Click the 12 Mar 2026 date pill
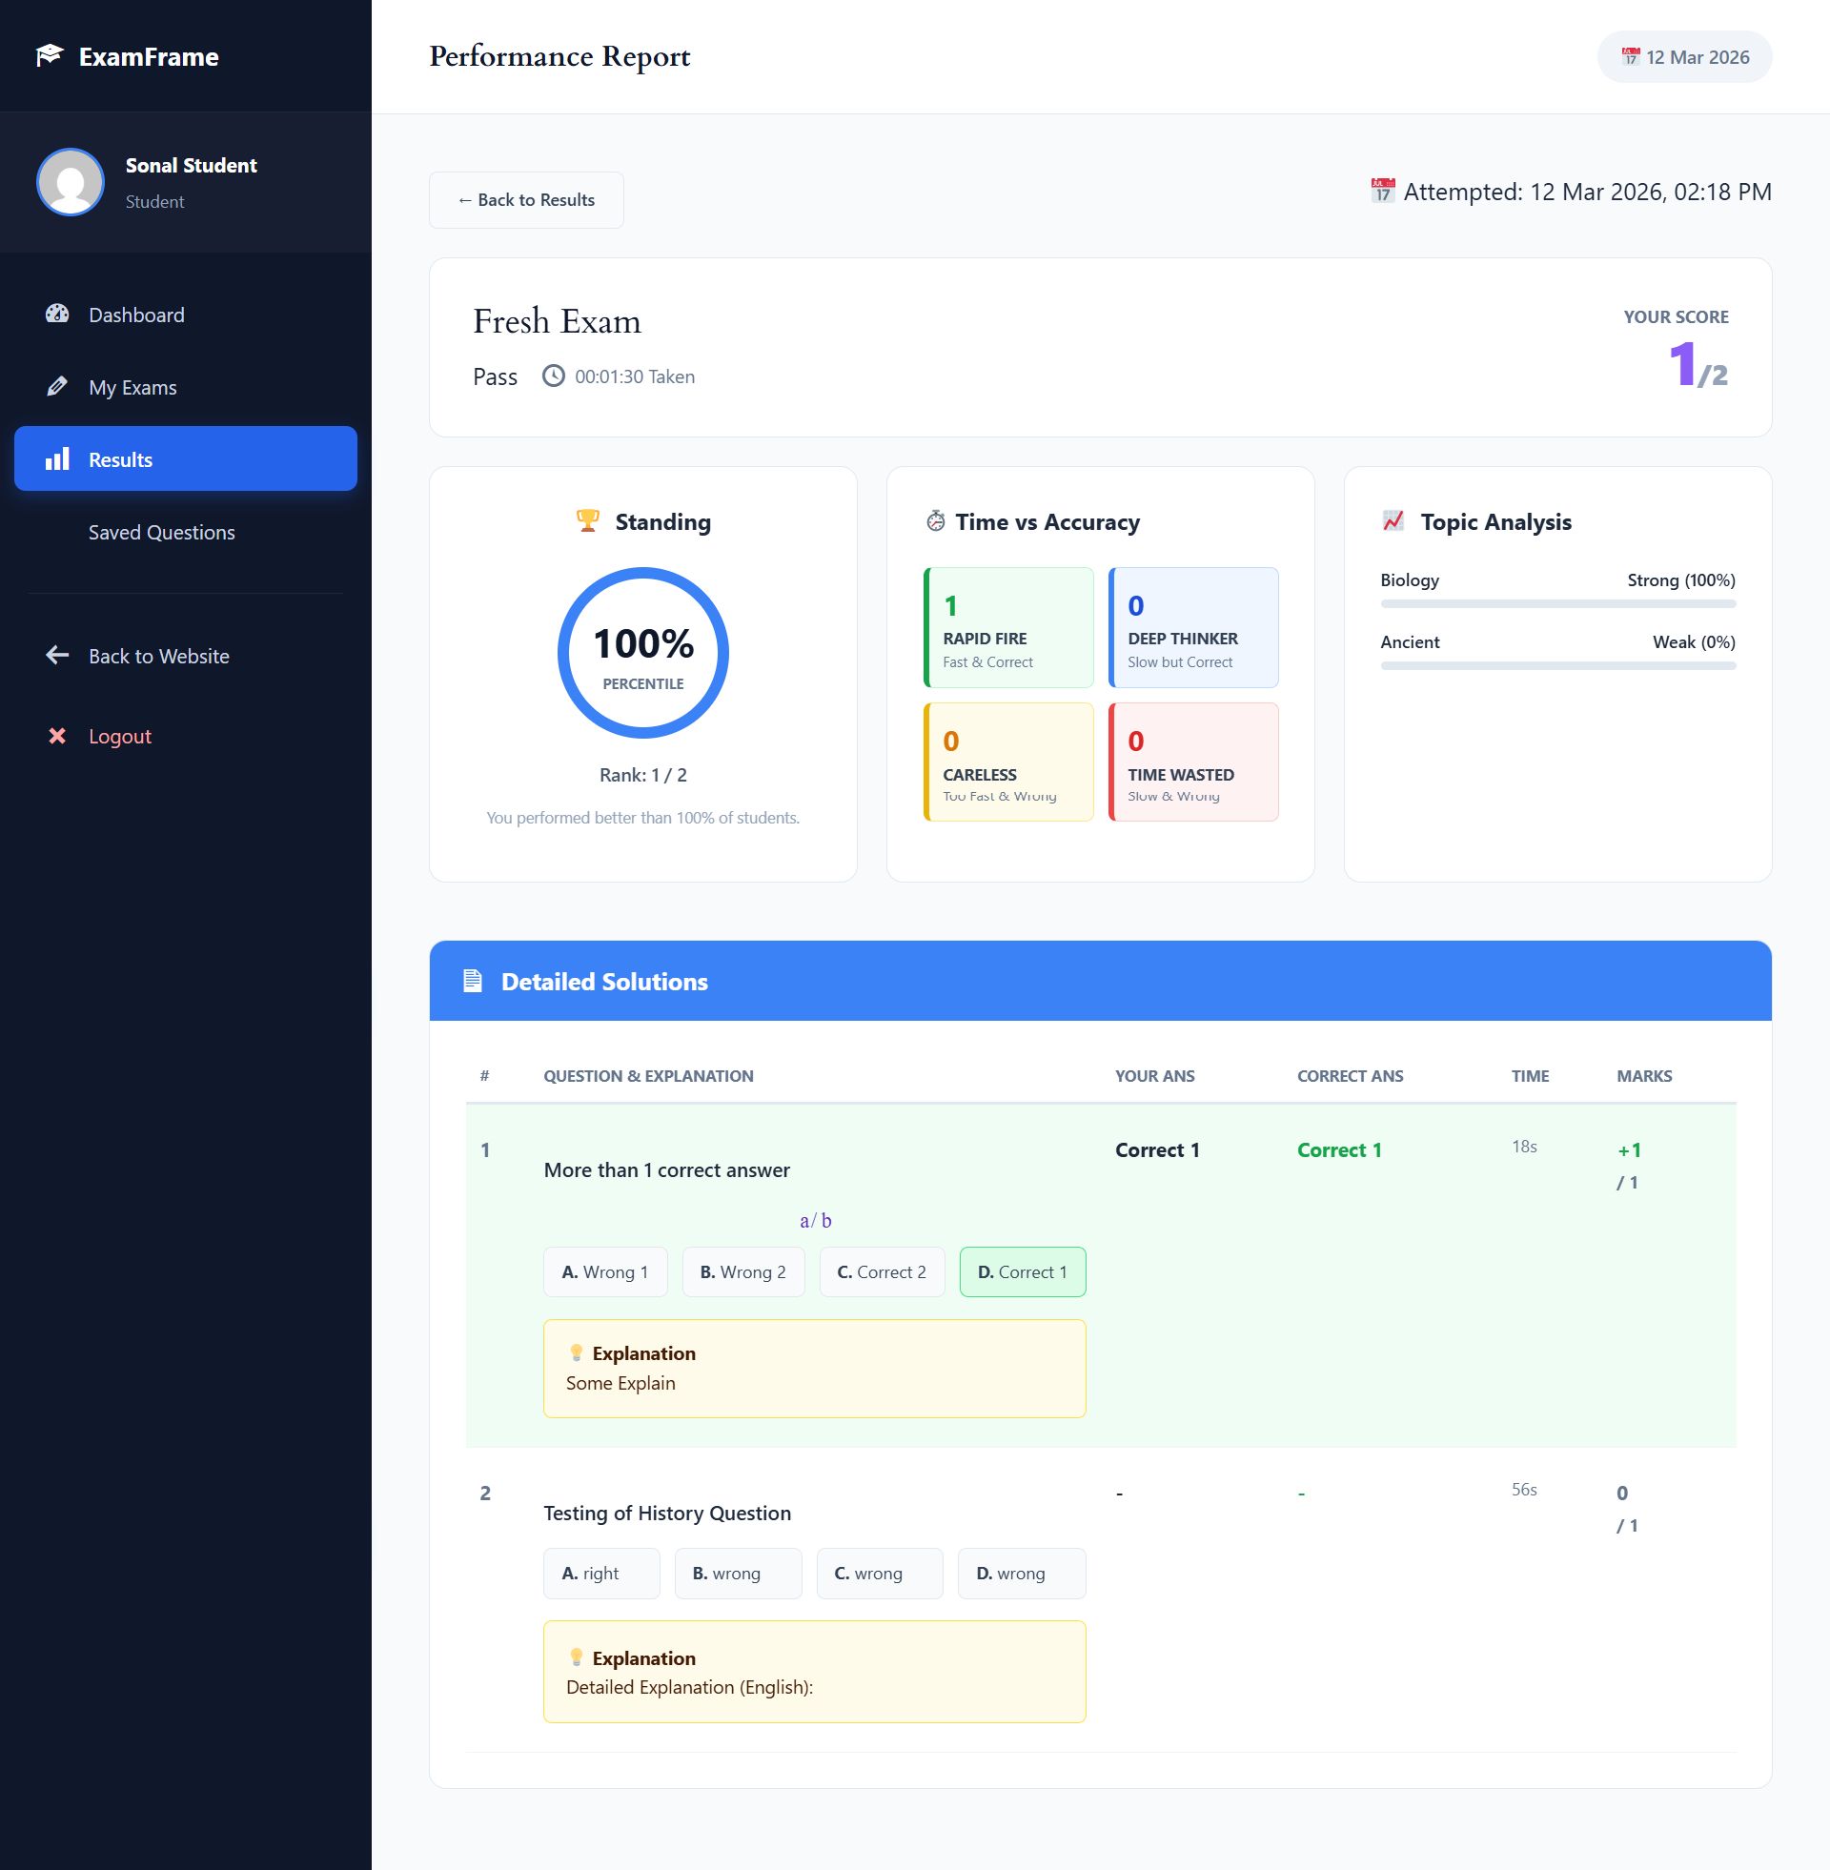 coord(1684,56)
